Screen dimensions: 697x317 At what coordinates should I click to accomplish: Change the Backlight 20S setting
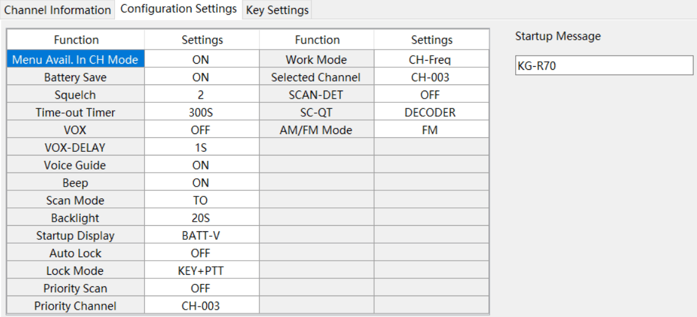coord(201,218)
